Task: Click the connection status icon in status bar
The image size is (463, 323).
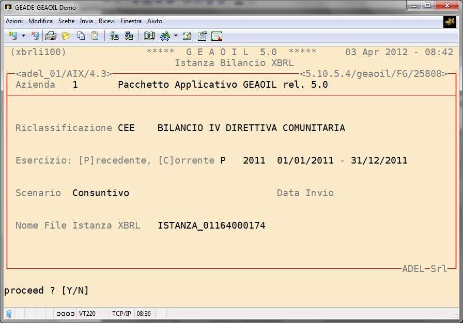Action: (x=9, y=314)
